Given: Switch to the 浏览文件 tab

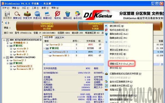Looking at the screenshot, I should [60, 38].
